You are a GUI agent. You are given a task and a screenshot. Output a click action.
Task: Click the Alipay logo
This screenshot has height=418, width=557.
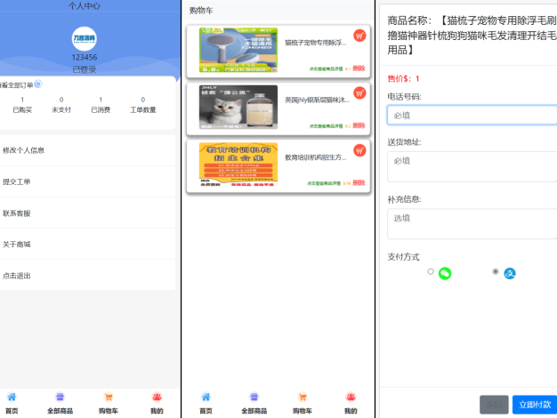coord(510,273)
